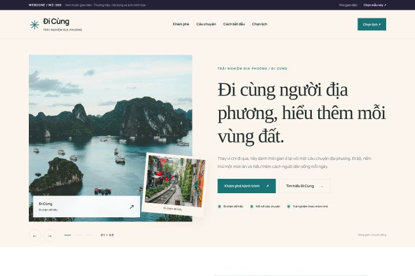Open the Khám phá menu item

pyautogui.click(x=181, y=24)
